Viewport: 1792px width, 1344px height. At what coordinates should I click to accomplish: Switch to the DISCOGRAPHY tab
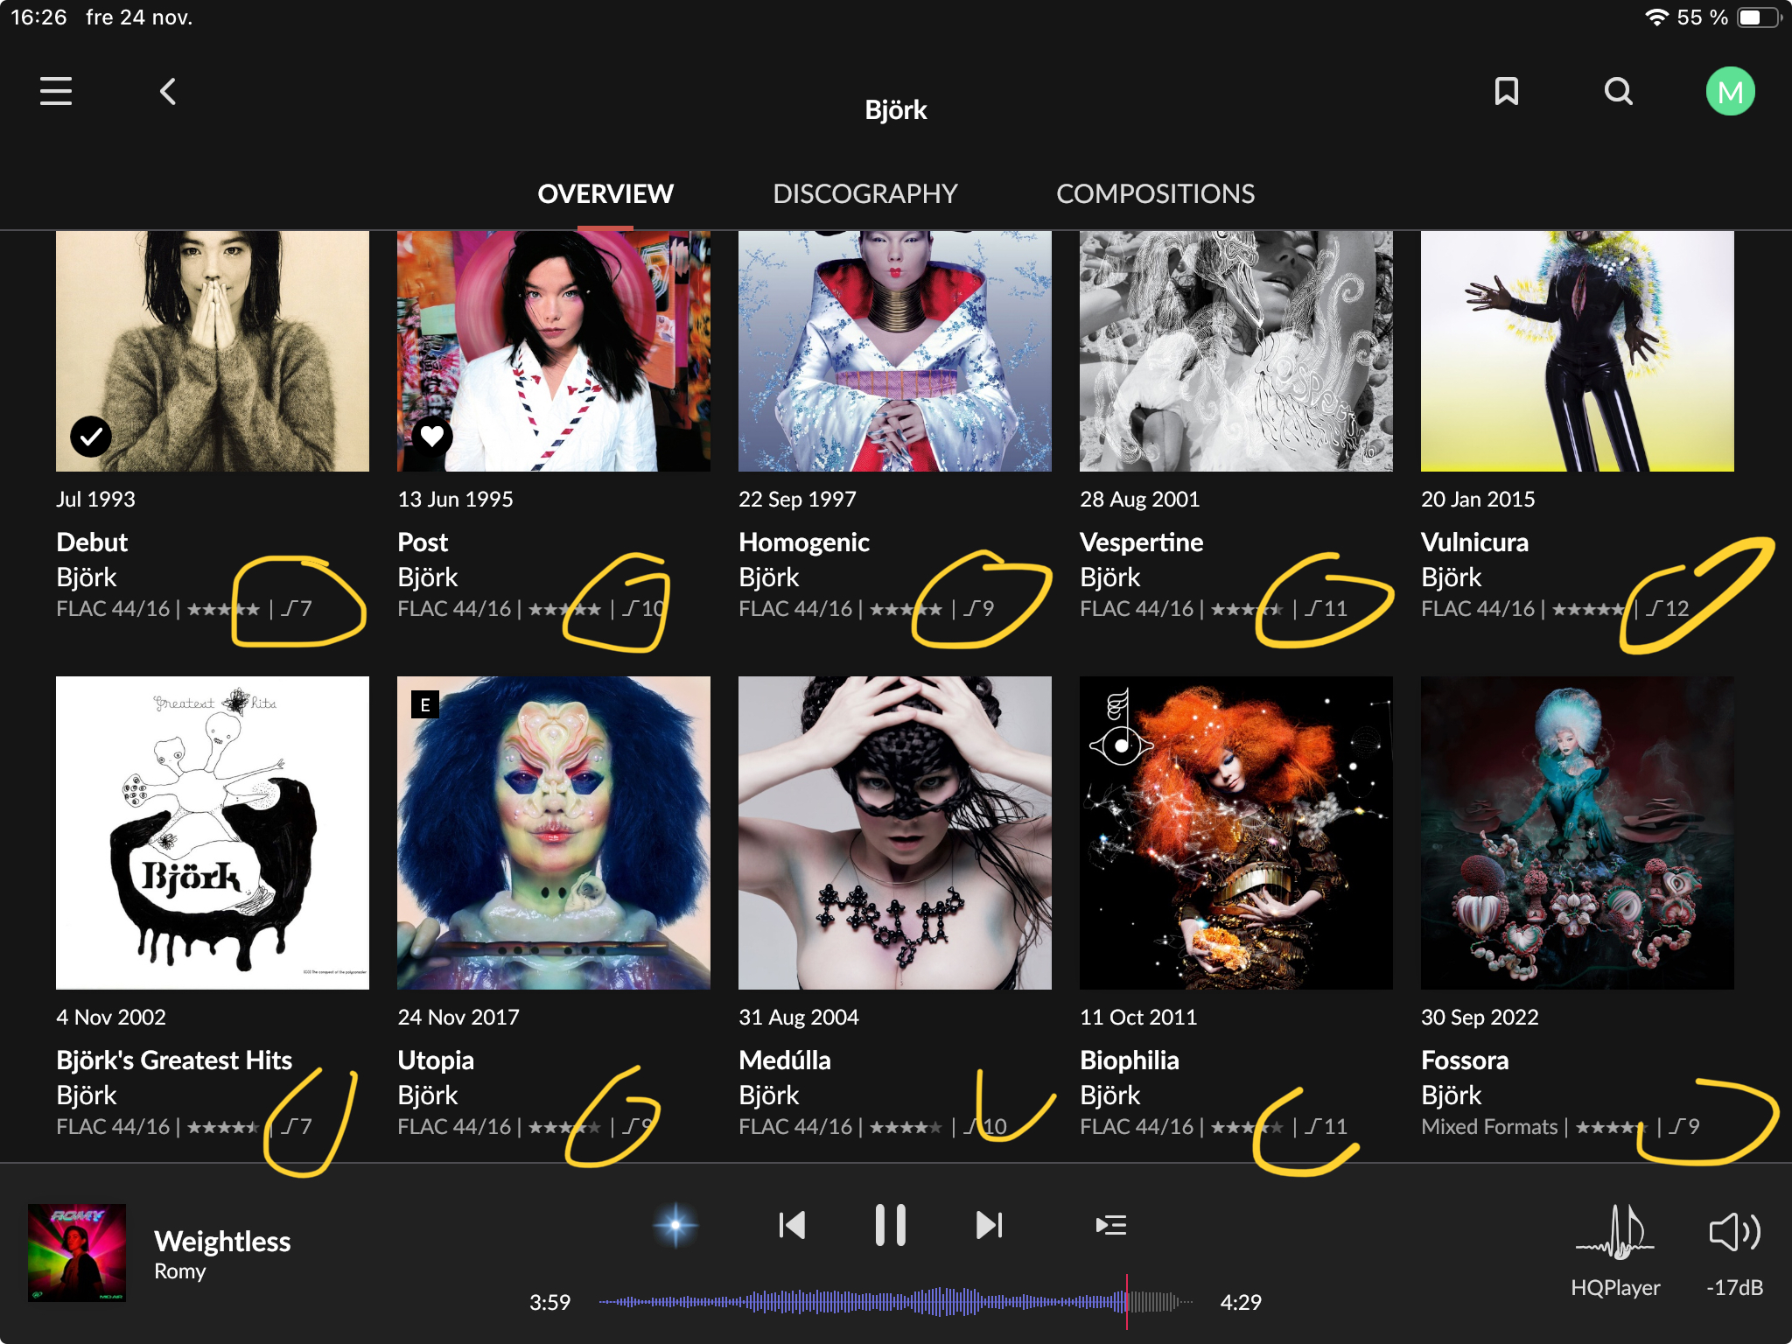865,193
